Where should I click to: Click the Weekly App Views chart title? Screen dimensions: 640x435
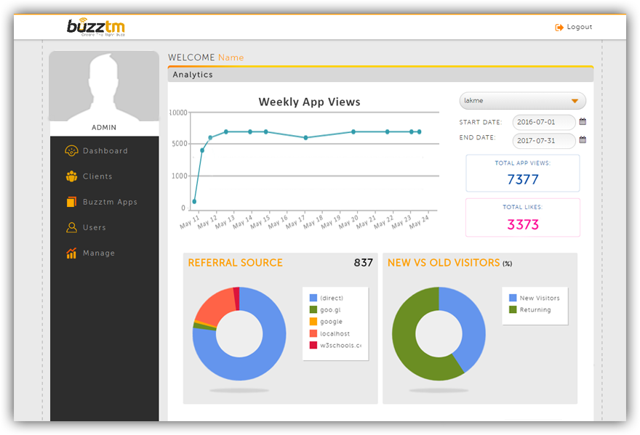[309, 102]
